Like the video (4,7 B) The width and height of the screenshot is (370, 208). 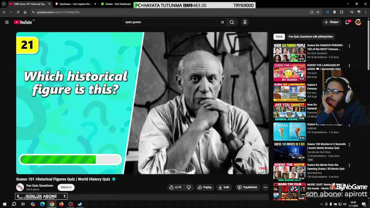click(x=175, y=187)
